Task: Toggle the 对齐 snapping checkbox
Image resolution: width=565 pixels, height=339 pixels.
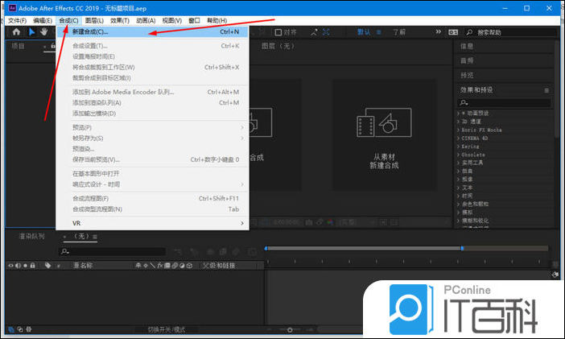Action: [x=278, y=32]
